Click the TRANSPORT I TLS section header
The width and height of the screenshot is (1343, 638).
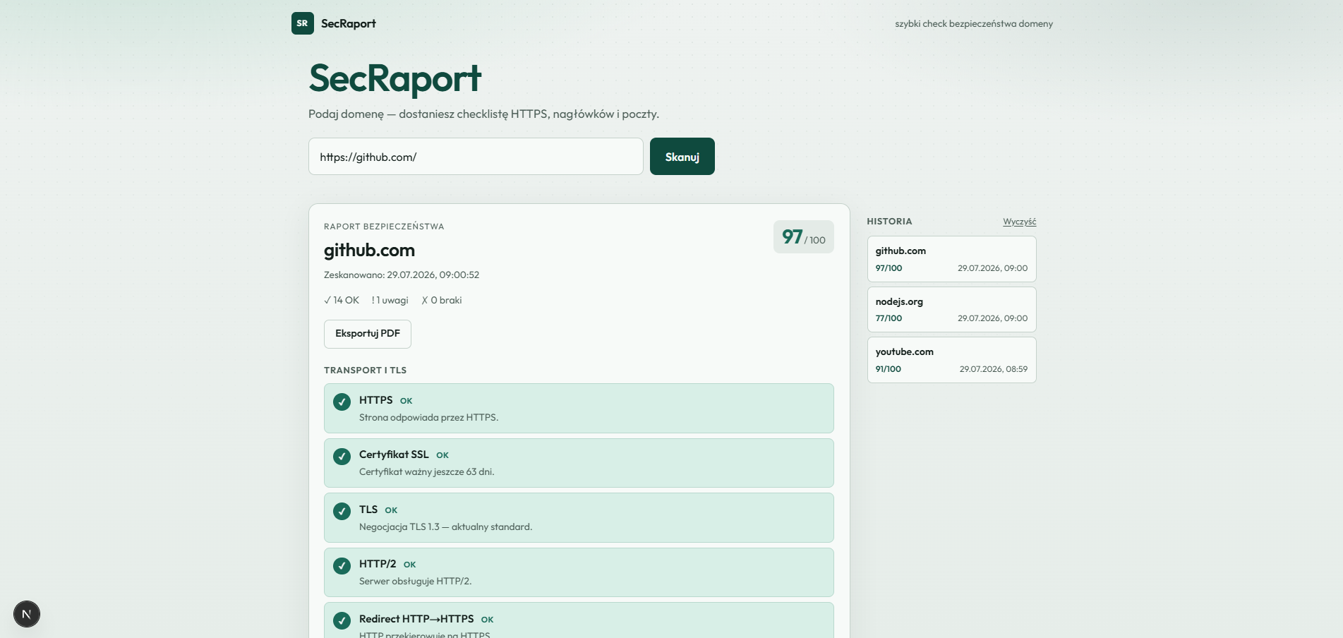pyautogui.click(x=365, y=371)
